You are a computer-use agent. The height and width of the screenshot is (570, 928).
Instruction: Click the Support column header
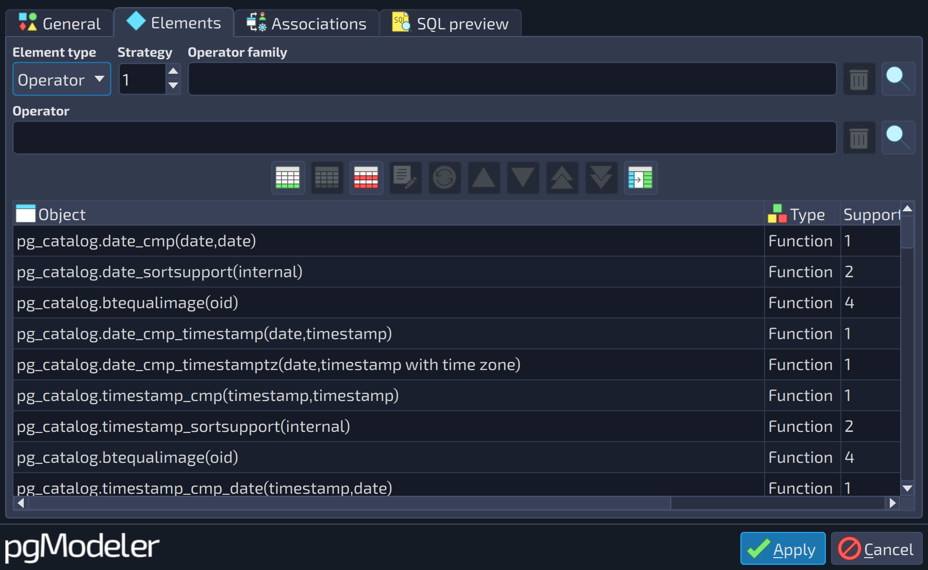click(870, 214)
